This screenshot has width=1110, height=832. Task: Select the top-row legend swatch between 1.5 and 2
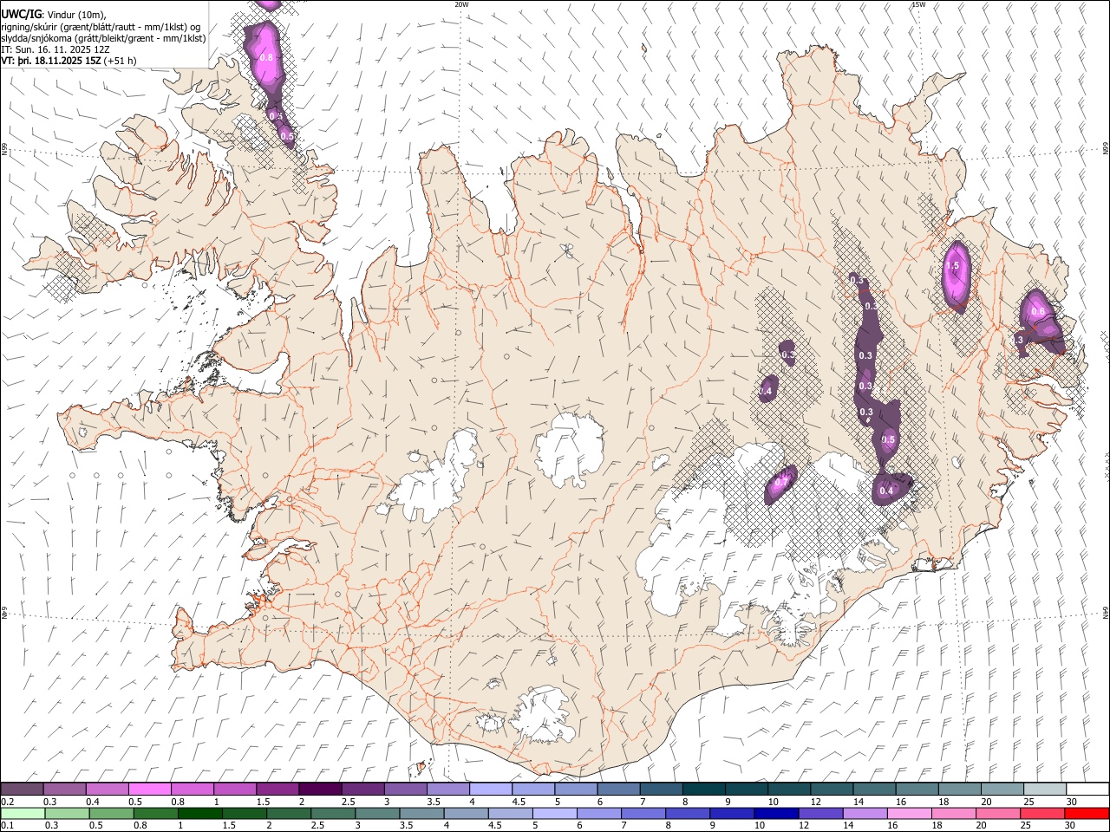pos(277,789)
